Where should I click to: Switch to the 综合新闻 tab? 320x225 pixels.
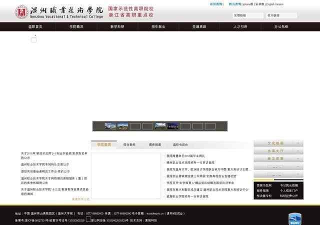[x=129, y=144]
